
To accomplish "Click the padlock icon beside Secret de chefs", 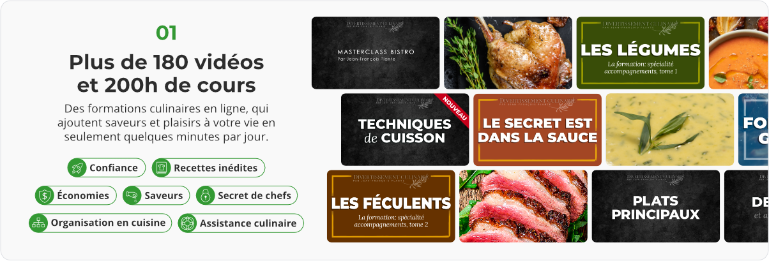I will click(x=205, y=195).
